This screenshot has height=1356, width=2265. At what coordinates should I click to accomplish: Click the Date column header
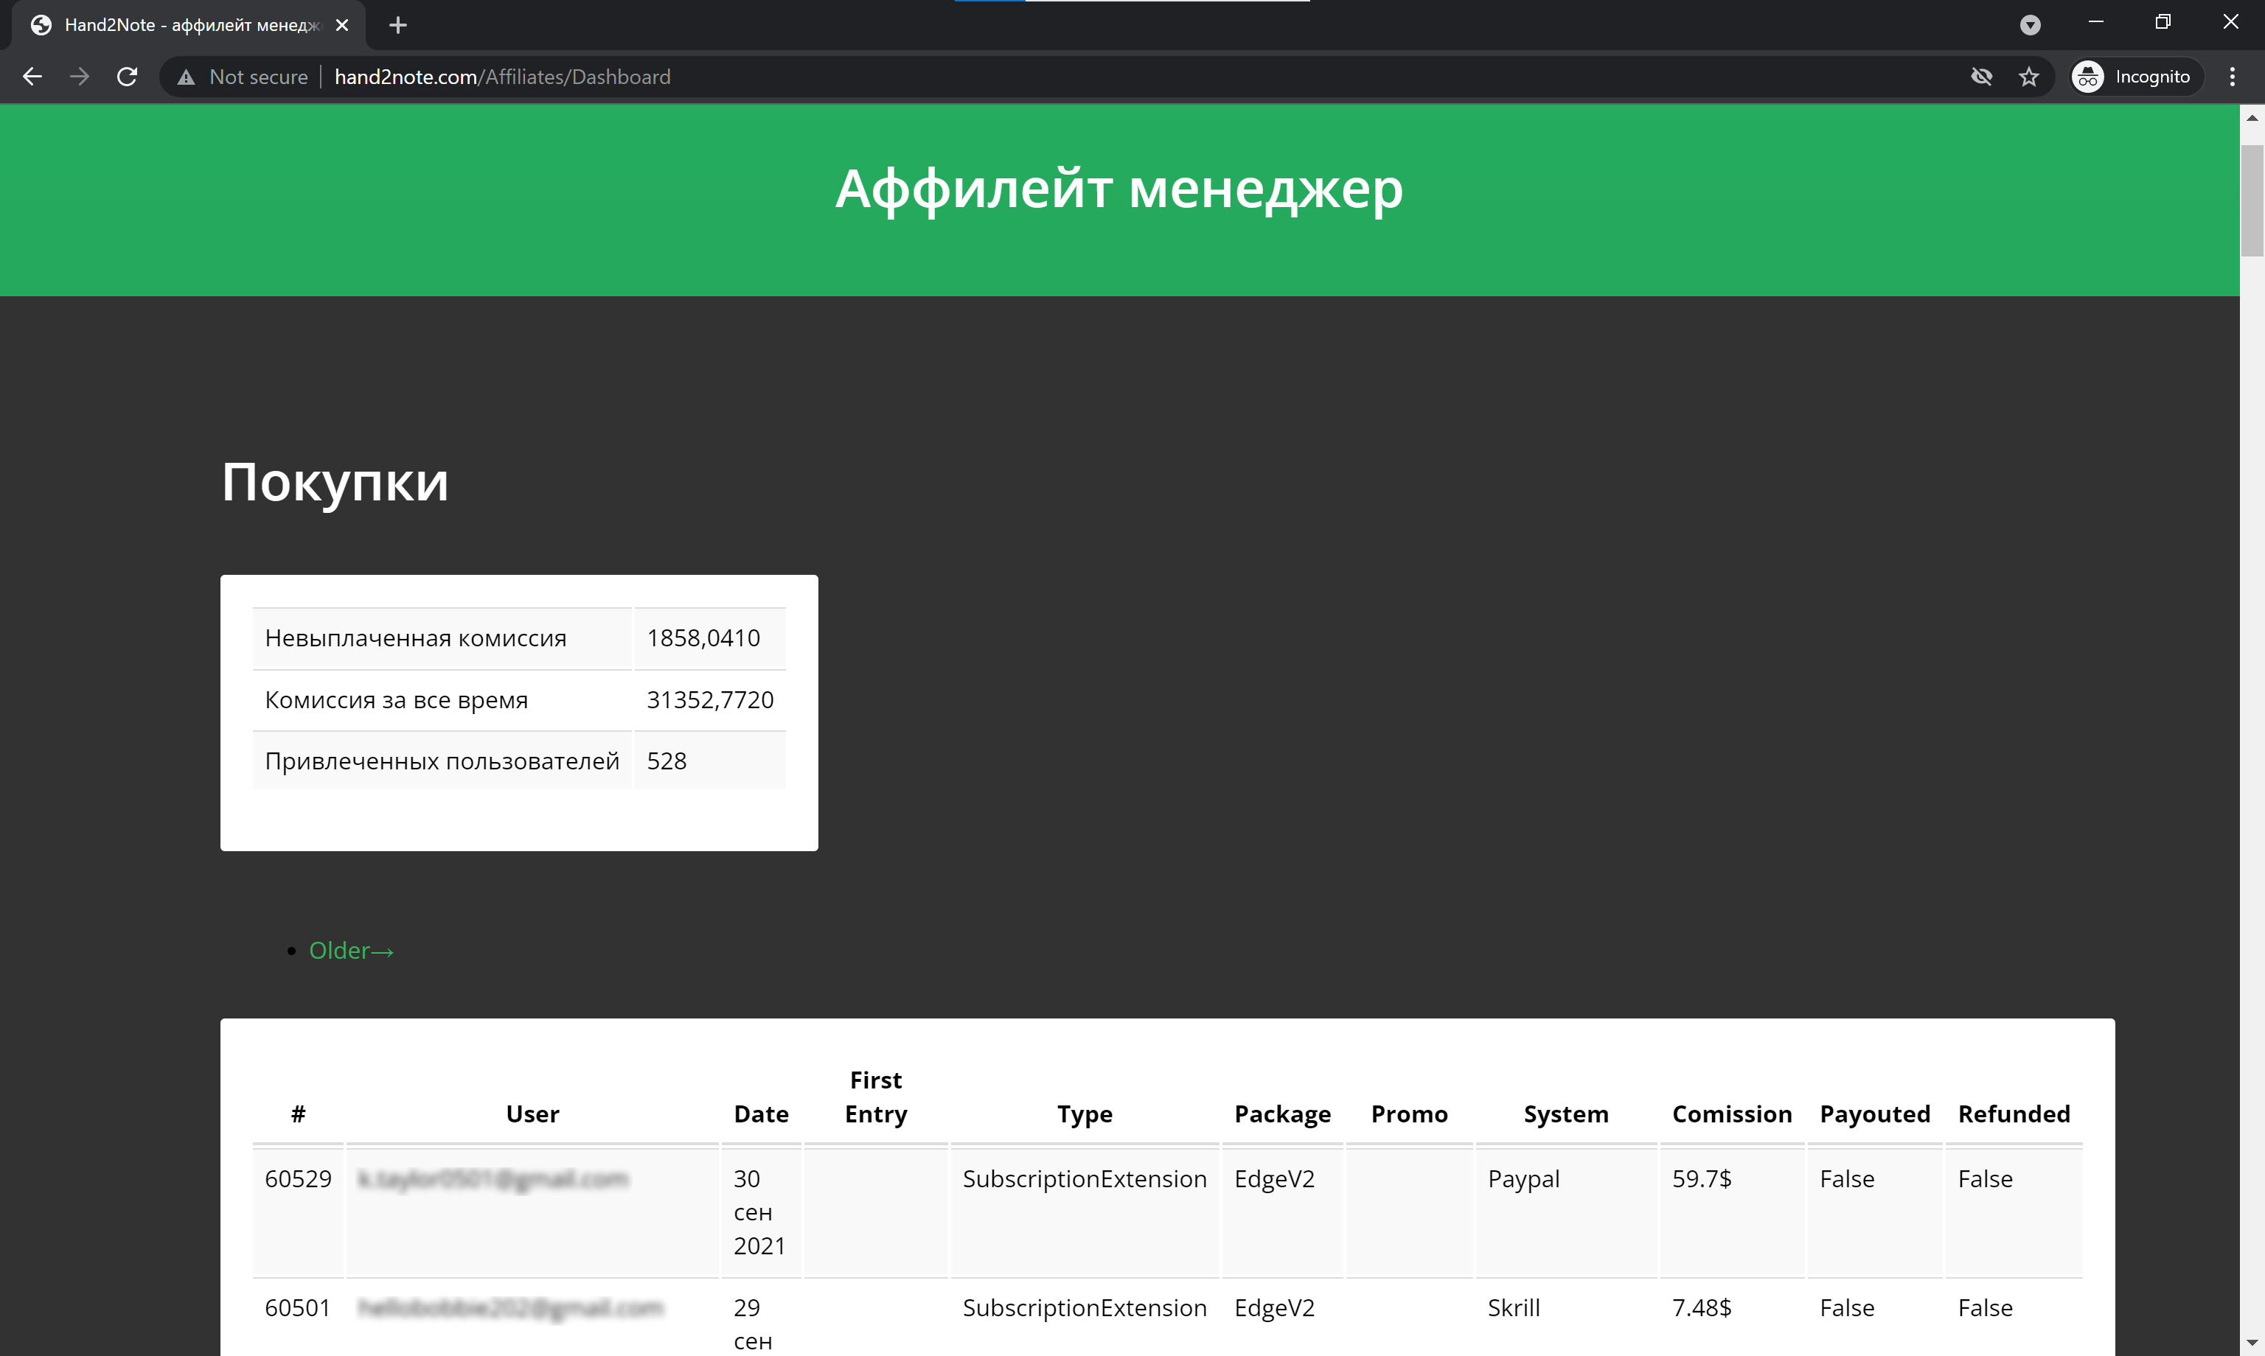click(x=760, y=1114)
